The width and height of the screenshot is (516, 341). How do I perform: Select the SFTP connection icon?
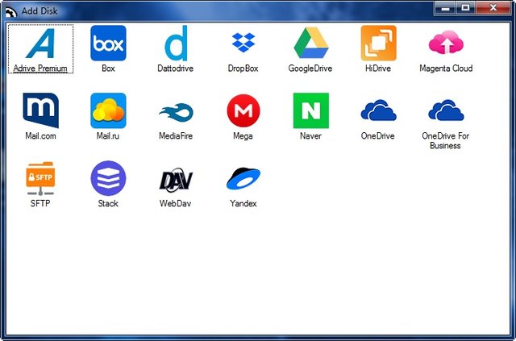click(x=40, y=179)
